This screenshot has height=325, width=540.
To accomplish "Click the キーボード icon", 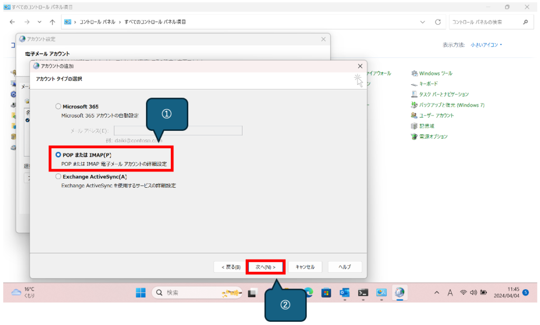I will 414,84.
